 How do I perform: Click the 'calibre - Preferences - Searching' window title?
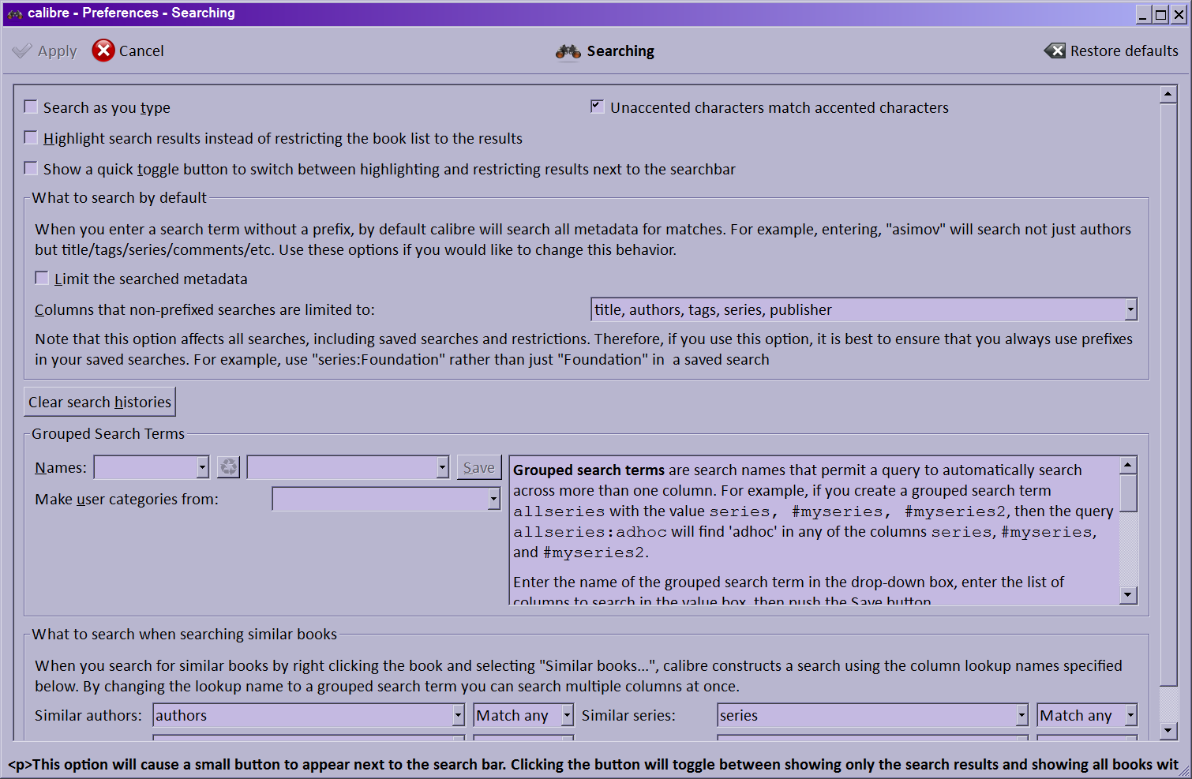(x=131, y=13)
